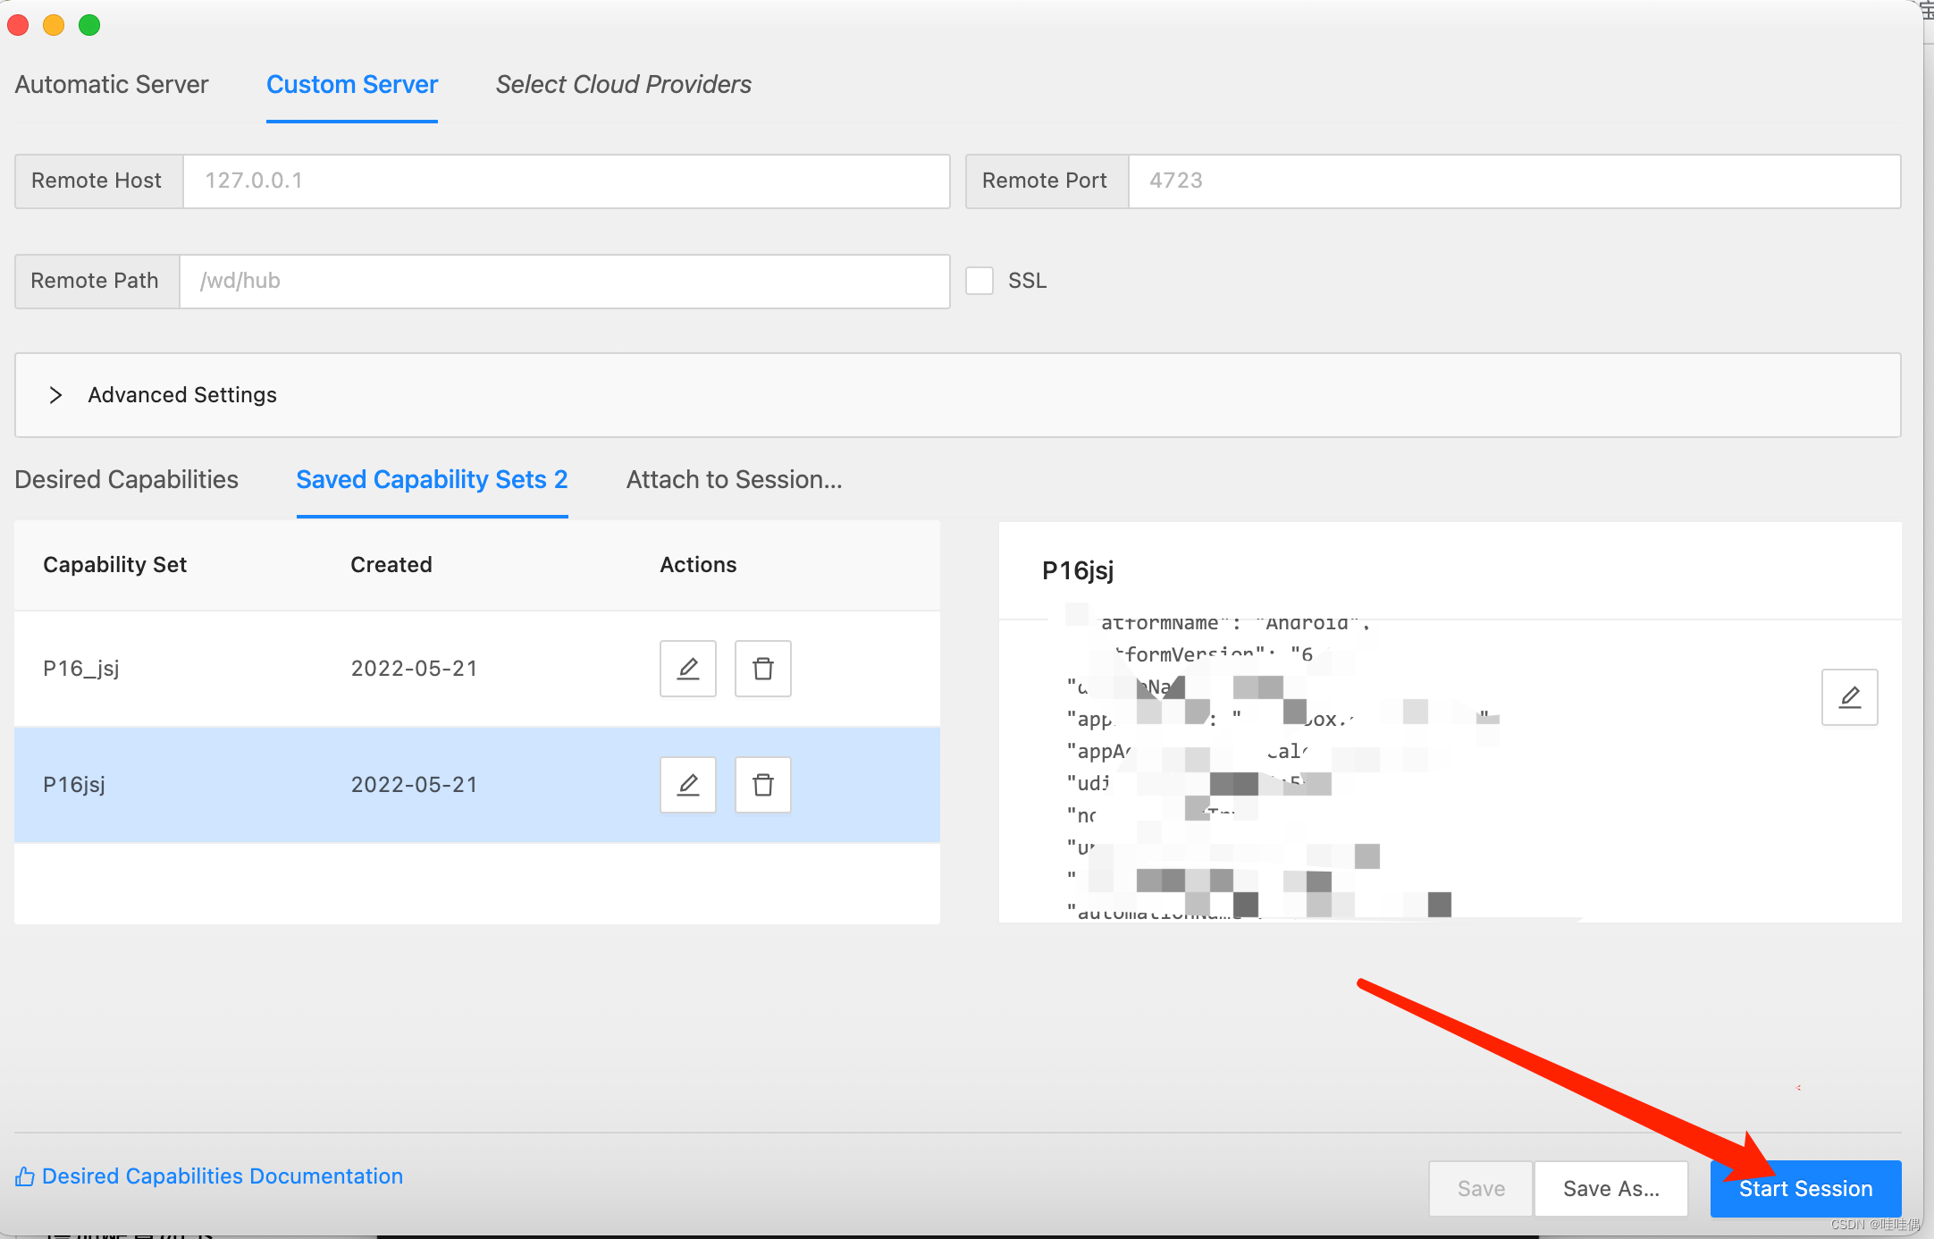Switch to Automatic Server tab
Viewport: 1934px width, 1239px height.
[112, 85]
